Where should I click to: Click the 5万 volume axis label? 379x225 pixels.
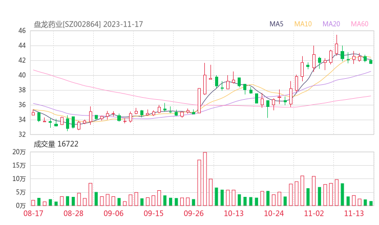click(21, 192)
